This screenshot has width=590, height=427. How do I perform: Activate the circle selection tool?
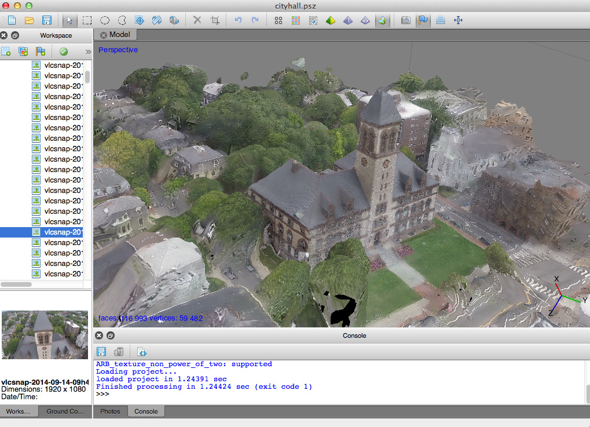(x=105, y=20)
